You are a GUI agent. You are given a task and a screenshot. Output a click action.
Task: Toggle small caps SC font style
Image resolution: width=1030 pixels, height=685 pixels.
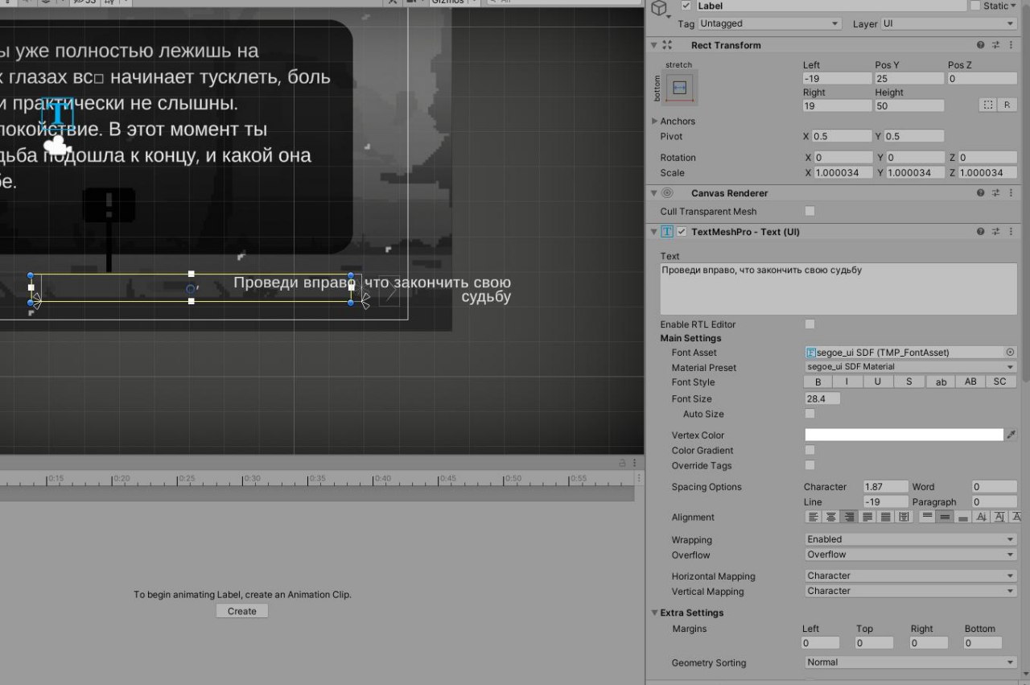(x=1000, y=382)
